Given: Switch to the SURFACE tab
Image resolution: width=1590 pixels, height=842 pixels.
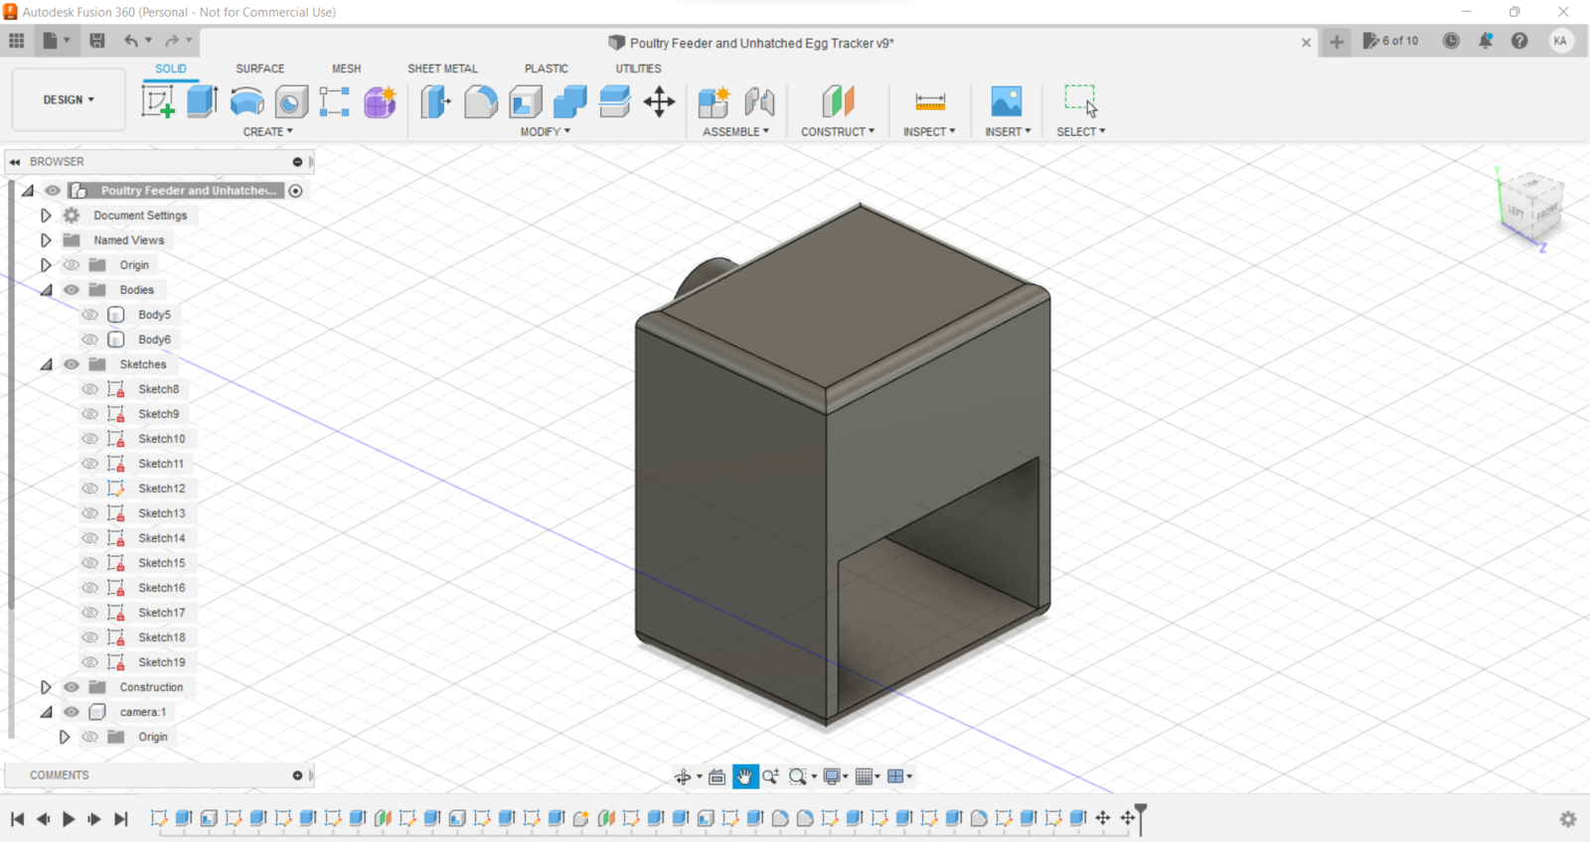Looking at the screenshot, I should (259, 69).
